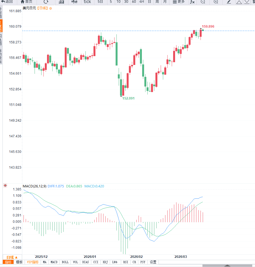Click the orange plus circle beside 日线 title
Image resolution: width=255 pixels, height=267 pixels.
51,8
